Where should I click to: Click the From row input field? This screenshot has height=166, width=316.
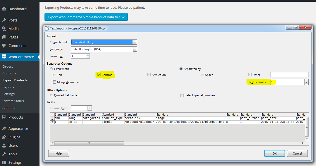pos(78,56)
